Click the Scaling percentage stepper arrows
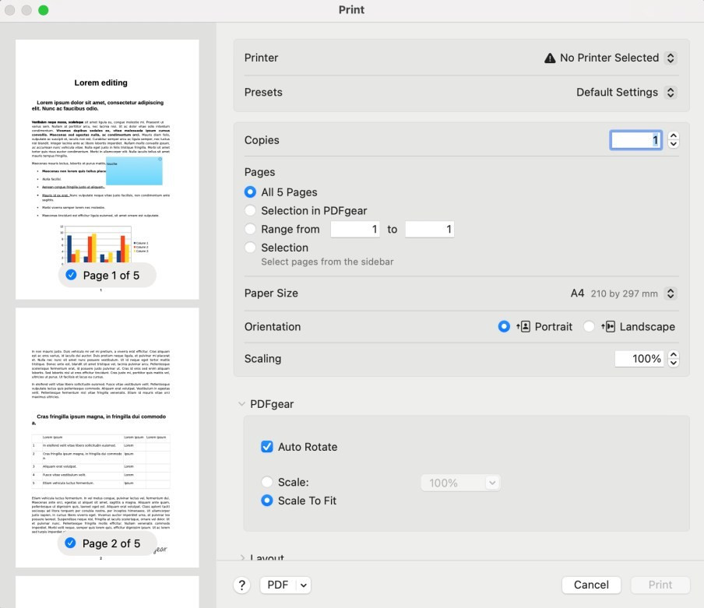The image size is (704, 608). (674, 359)
